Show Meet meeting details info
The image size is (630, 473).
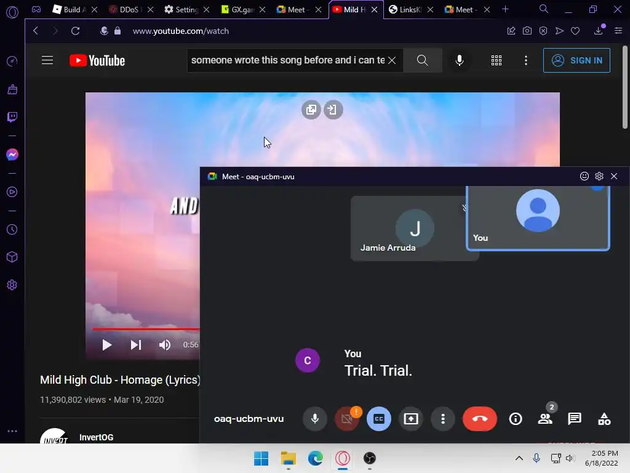click(516, 419)
